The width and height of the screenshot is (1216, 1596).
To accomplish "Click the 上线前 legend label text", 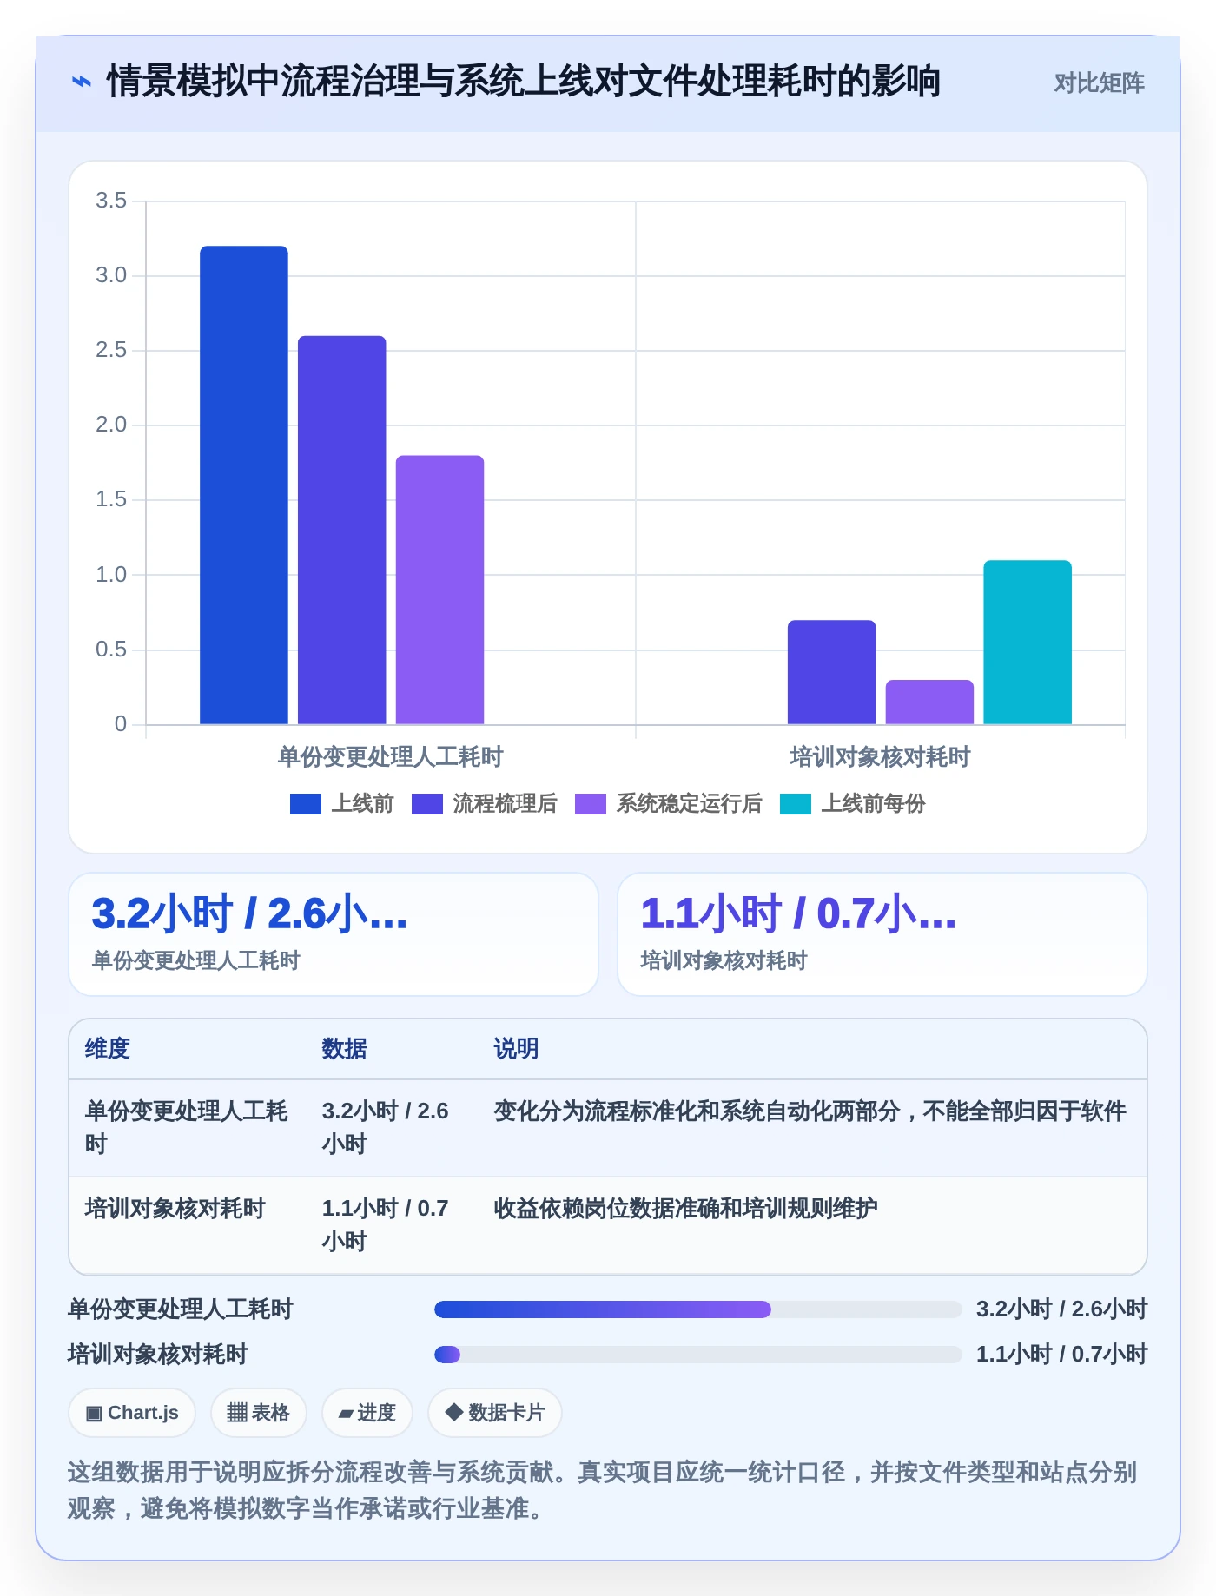I will [x=362, y=804].
